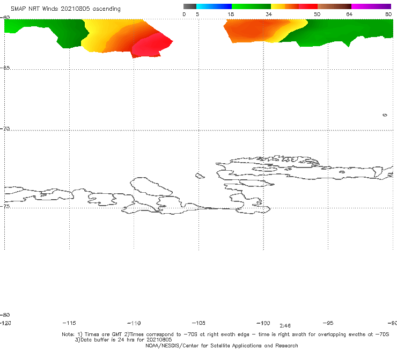Screen dimensions: 397x349
Task: Click the green segment of the color bar
Action: (x=251, y=6)
